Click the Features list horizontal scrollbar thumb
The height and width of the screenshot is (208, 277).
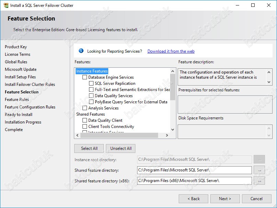point(119,135)
